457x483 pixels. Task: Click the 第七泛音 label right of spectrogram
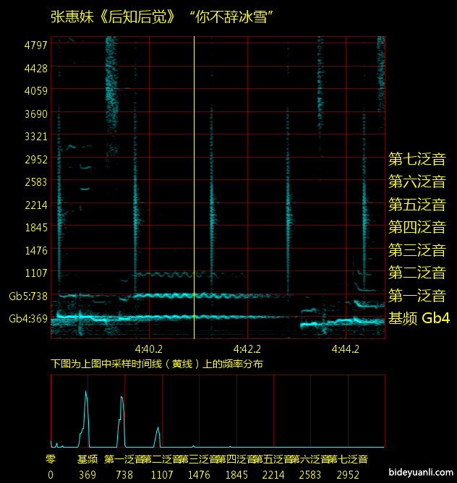pyautogui.click(x=417, y=159)
